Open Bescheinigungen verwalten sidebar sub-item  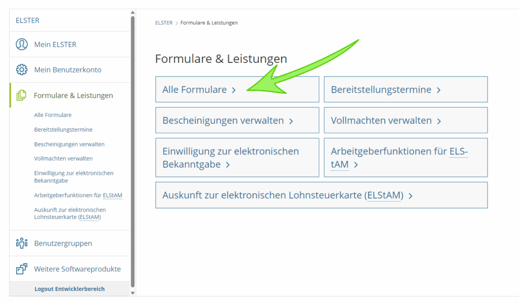pyautogui.click(x=69, y=144)
